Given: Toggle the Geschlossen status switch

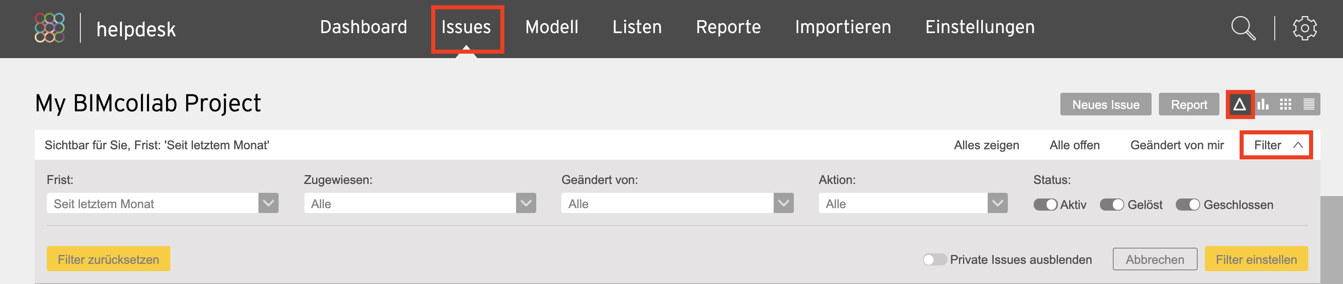Looking at the screenshot, I should pyautogui.click(x=1188, y=204).
